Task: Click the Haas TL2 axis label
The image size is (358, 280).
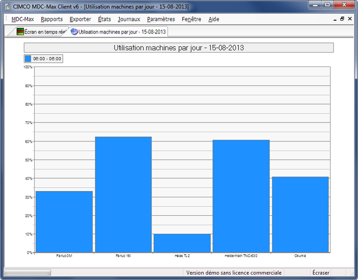Action: pyautogui.click(x=182, y=256)
